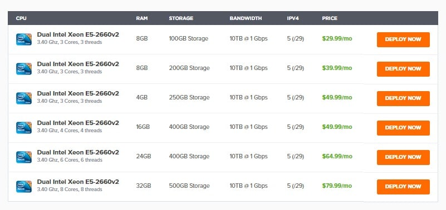Deploy the $79.99/mo server now
Image resolution: width=446 pixels, height=210 pixels.
tap(403, 187)
